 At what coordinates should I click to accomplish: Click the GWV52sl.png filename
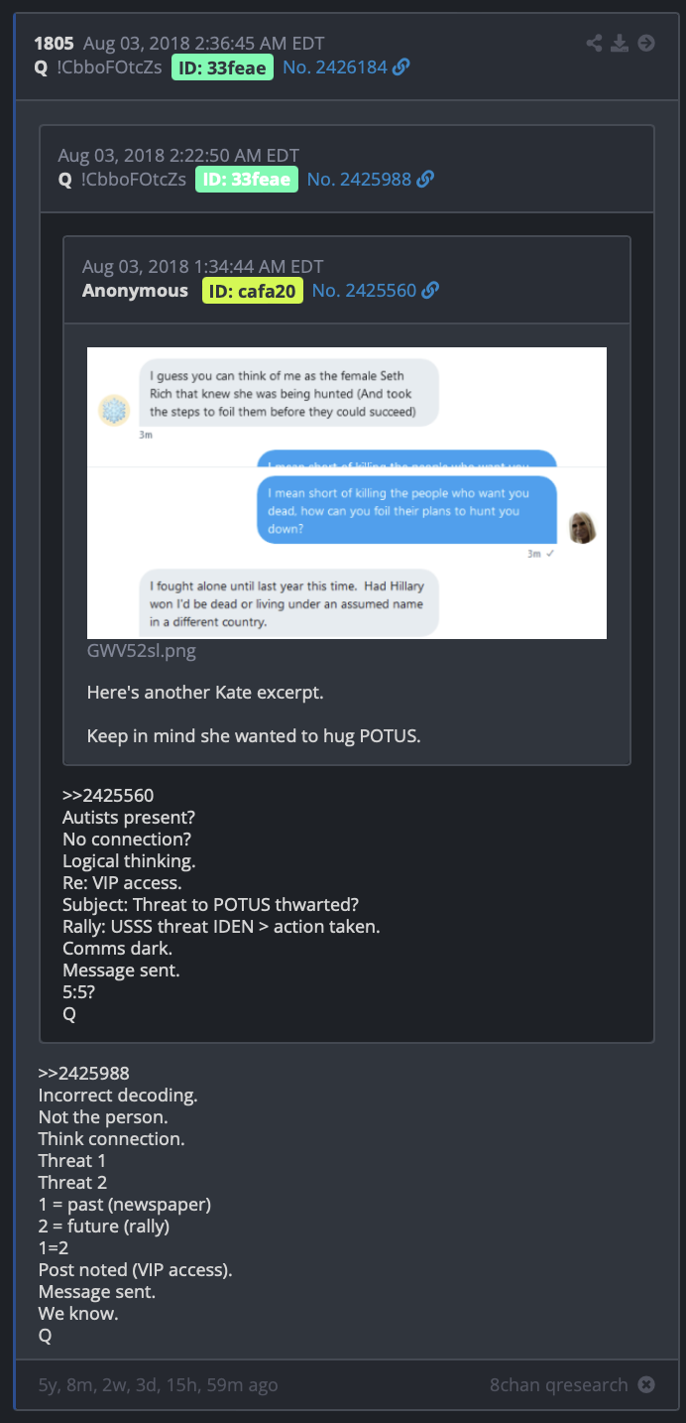pos(142,651)
